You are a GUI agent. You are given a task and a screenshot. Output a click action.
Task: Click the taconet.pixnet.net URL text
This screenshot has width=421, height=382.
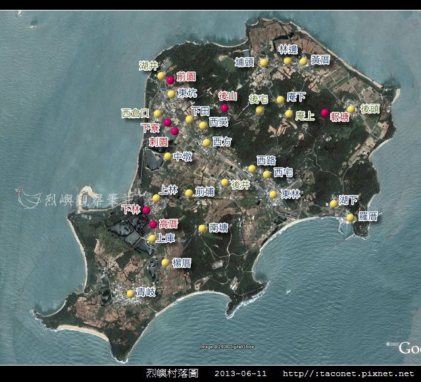[x=348, y=373]
